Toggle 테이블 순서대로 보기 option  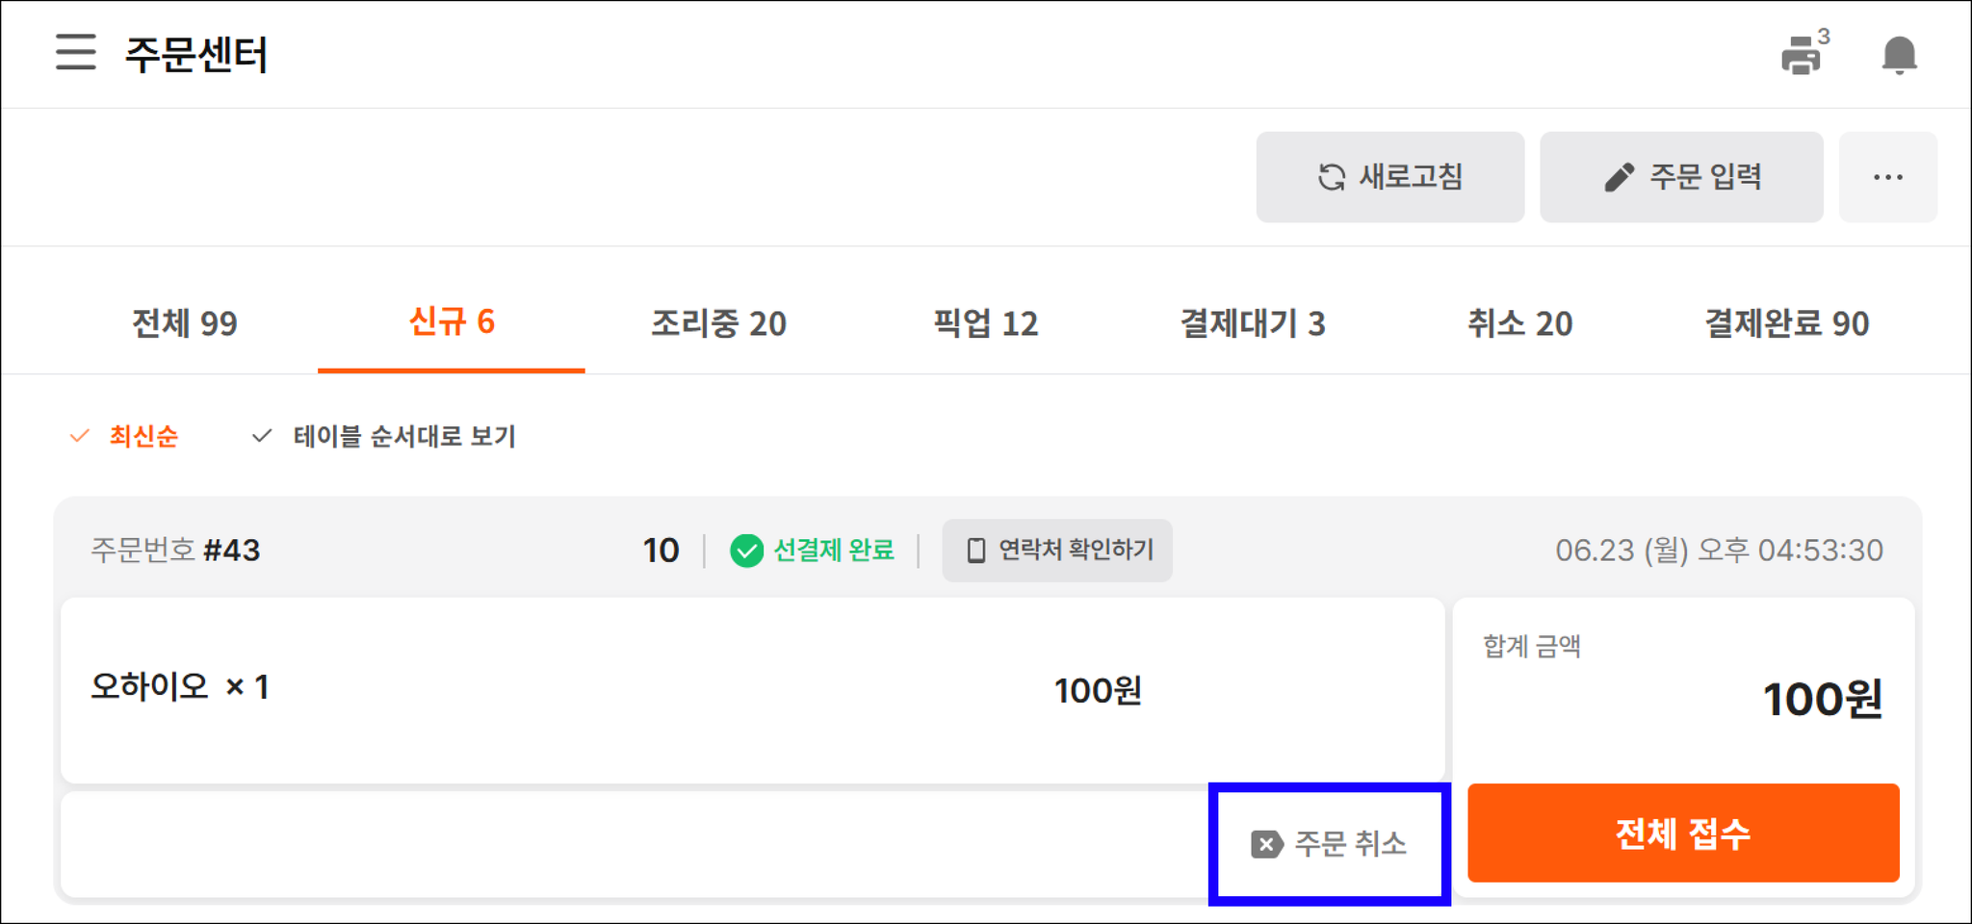click(x=383, y=436)
